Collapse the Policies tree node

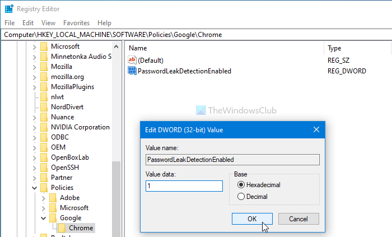tap(35, 188)
